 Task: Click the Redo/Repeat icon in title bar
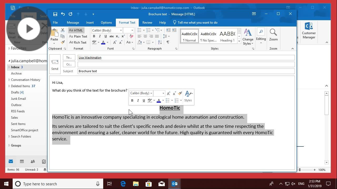(x=70, y=14)
